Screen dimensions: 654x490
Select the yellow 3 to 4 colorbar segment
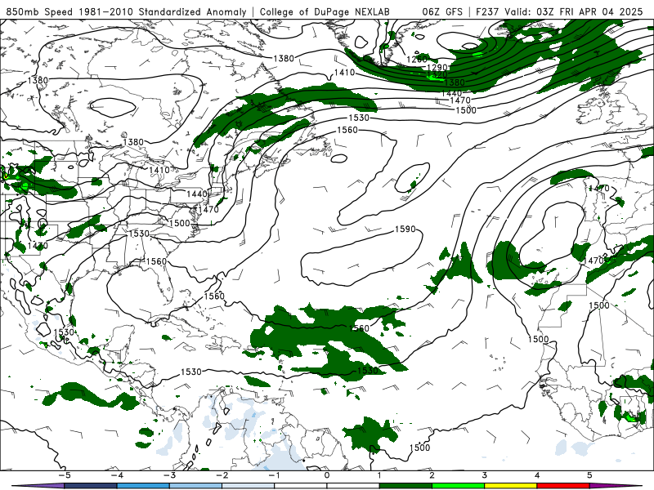click(510, 486)
